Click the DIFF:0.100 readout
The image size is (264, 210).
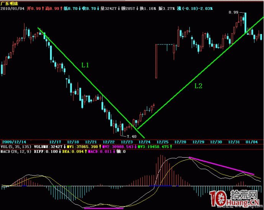point(46,151)
